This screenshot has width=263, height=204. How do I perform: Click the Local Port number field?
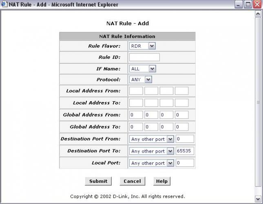[185, 163]
